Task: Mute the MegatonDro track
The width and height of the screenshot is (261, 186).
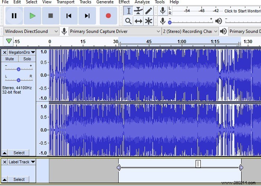Action: [x=10, y=59]
